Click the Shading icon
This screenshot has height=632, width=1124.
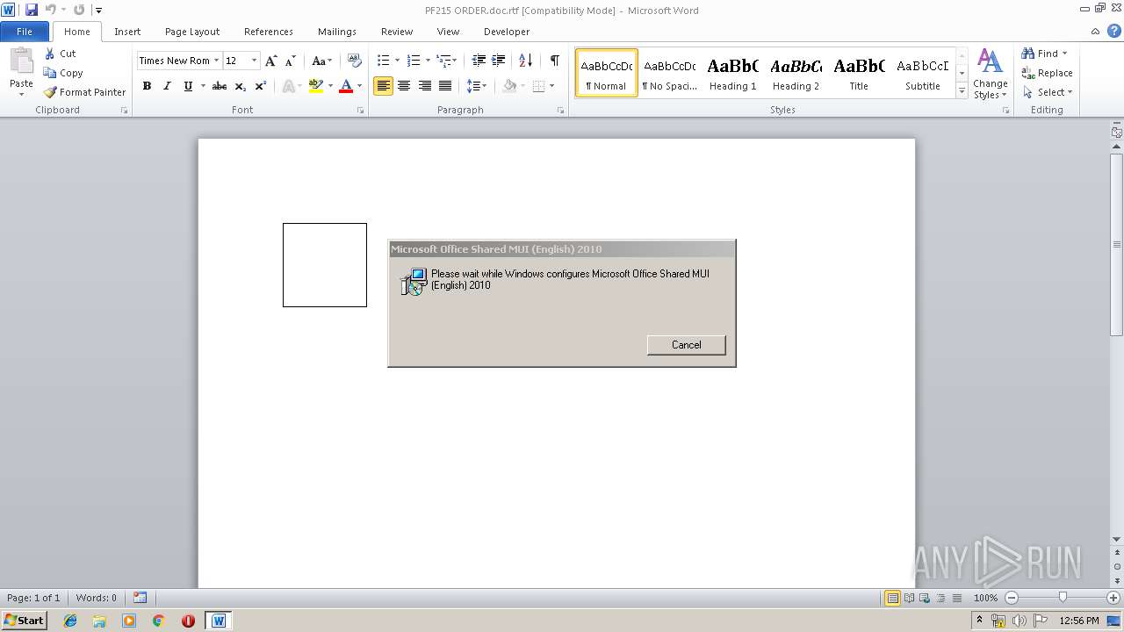click(509, 86)
